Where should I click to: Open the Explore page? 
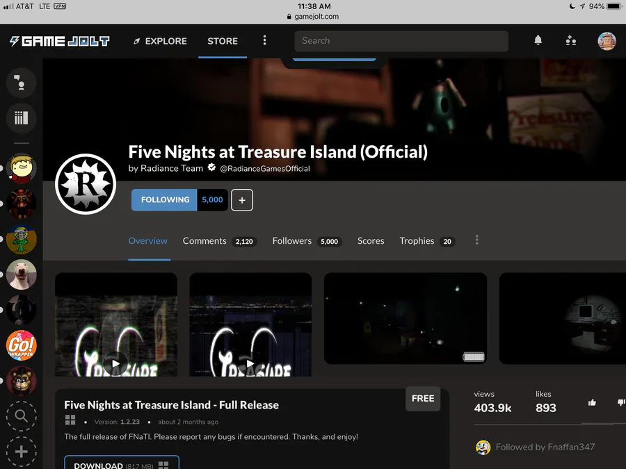(x=160, y=41)
